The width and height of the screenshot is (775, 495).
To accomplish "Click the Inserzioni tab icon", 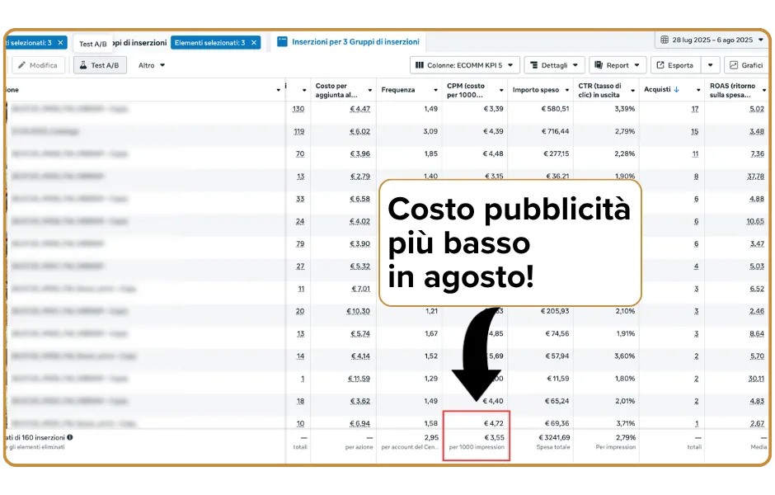I will (282, 41).
